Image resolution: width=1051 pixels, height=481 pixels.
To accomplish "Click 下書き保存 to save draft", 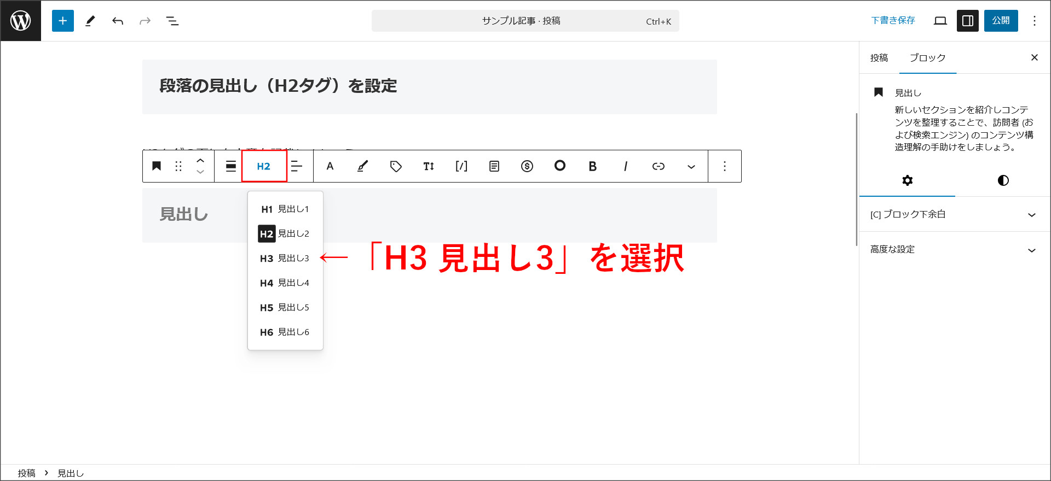I will click(x=893, y=21).
